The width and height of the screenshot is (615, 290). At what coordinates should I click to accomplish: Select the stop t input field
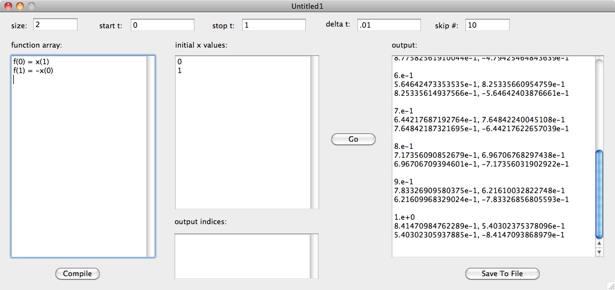[274, 25]
